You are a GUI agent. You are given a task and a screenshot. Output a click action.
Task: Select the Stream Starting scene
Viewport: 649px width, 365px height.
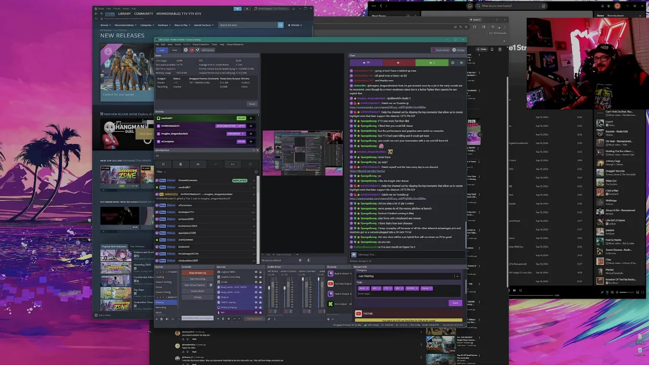pyautogui.click(x=166, y=282)
